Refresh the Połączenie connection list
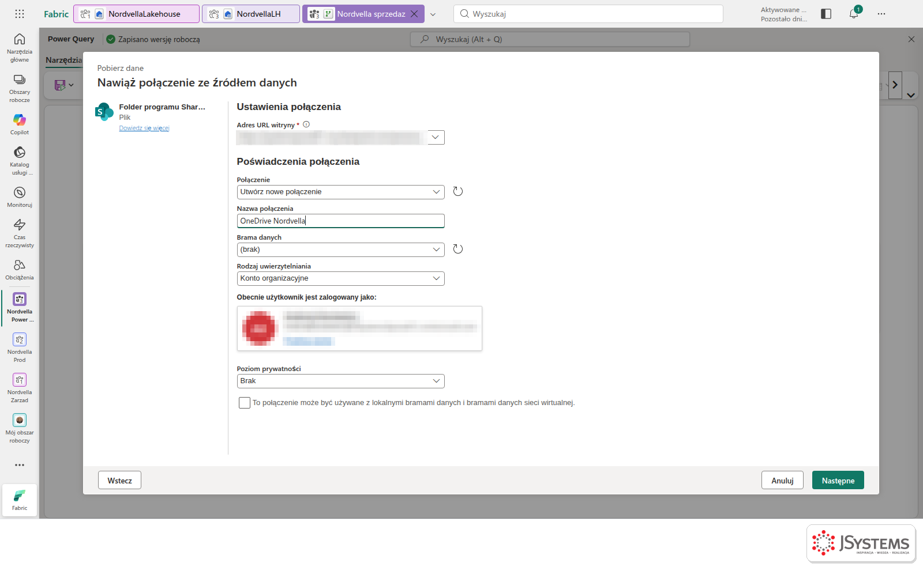Screen dimensions: 923x567 pyautogui.click(x=458, y=191)
